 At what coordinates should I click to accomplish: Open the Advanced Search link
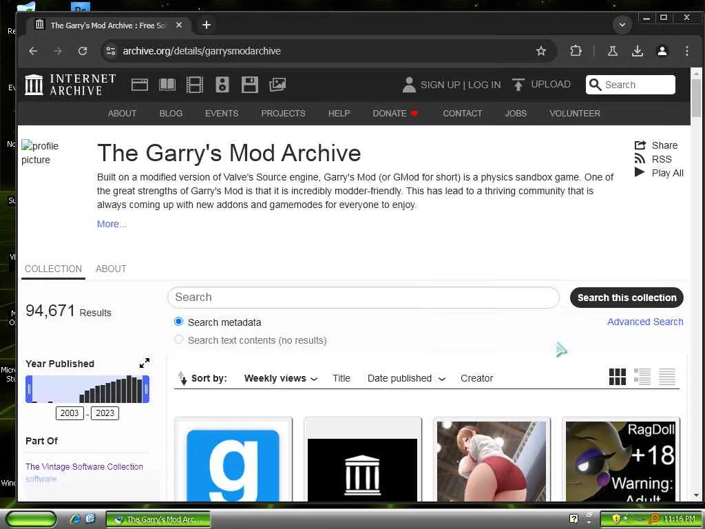coord(644,322)
